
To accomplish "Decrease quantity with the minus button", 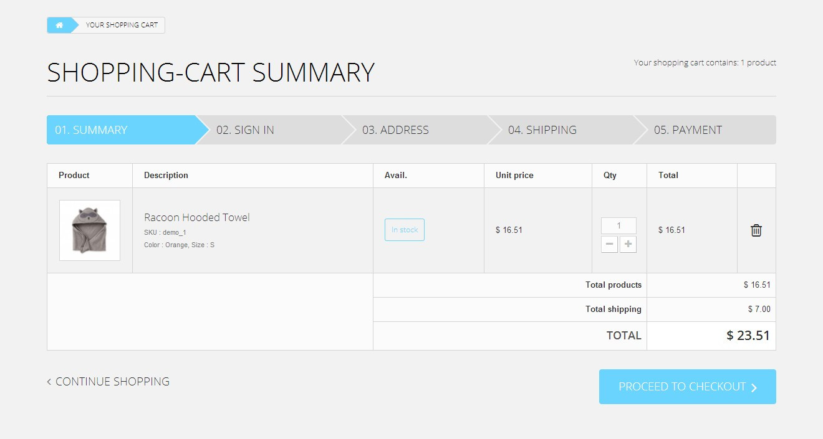I will tap(609, 244).
